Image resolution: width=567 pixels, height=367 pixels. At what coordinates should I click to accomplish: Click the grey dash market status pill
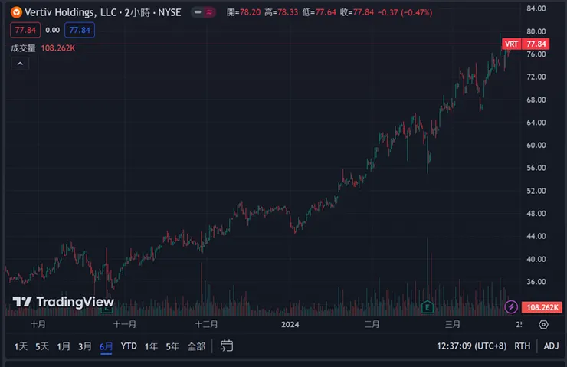[198, 12]
